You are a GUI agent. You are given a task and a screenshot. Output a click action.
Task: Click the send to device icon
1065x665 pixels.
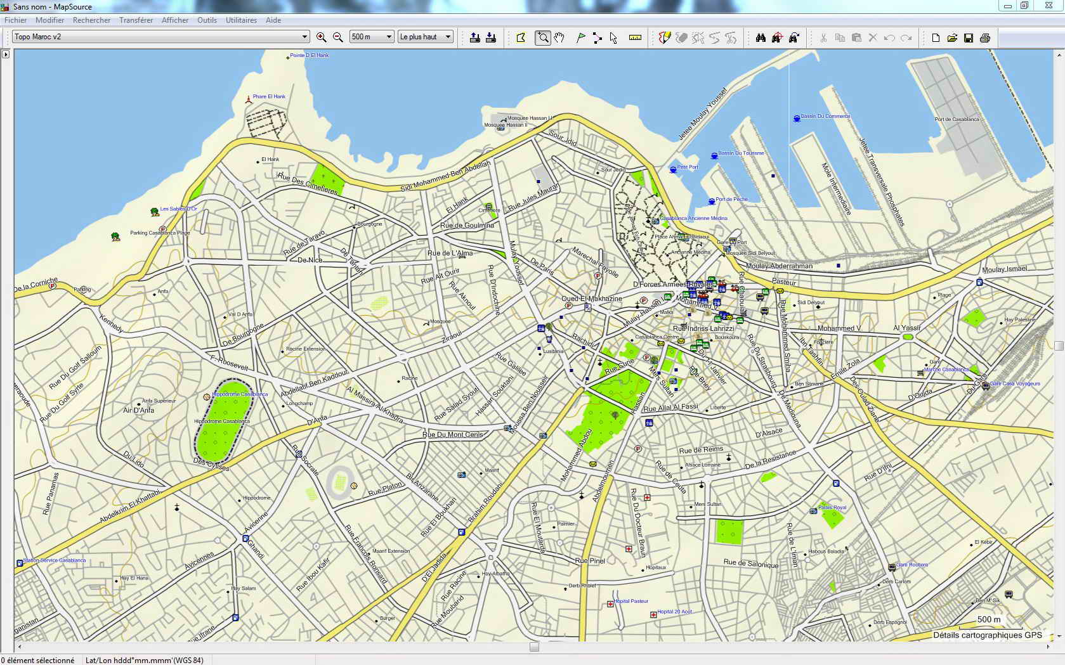click(x=474, y=37)
